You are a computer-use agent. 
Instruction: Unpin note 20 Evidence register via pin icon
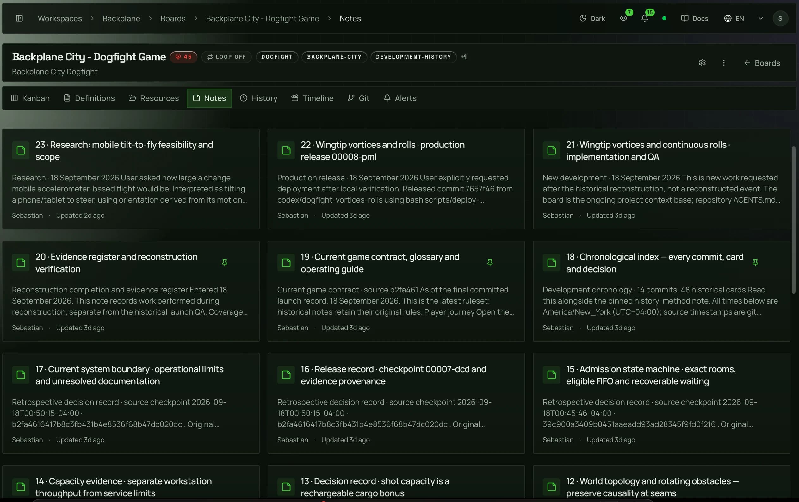(225, 263)
